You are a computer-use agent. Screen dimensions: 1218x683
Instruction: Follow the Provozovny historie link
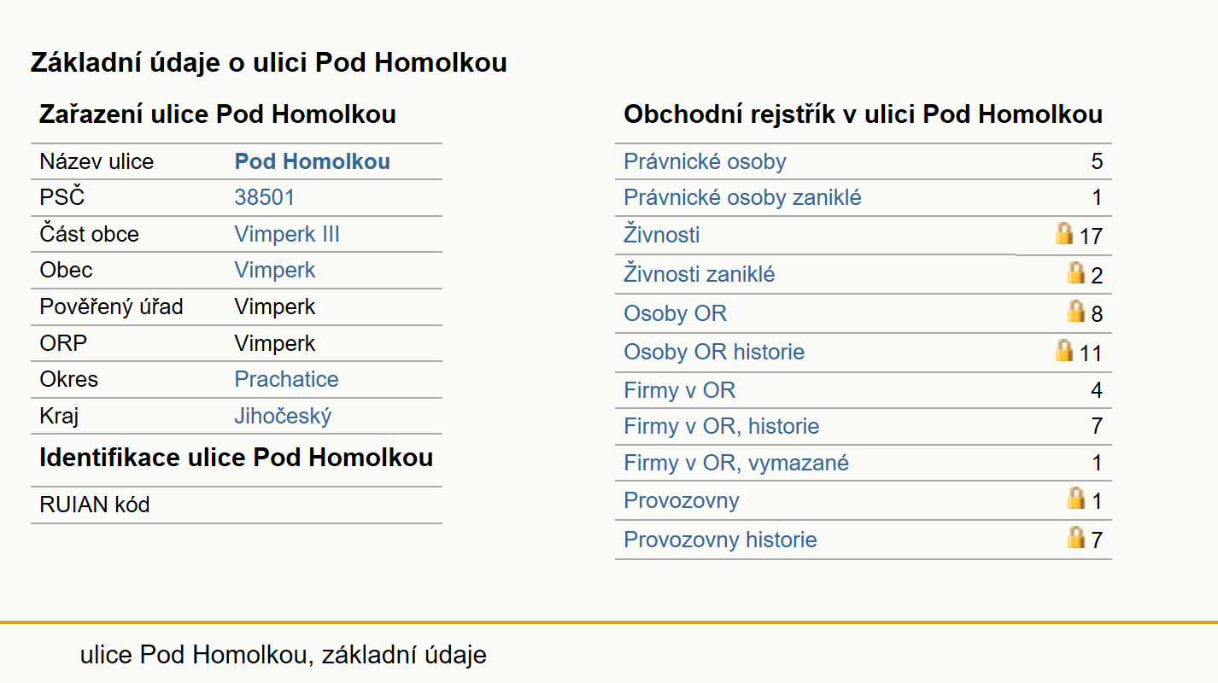click(720, 540)
